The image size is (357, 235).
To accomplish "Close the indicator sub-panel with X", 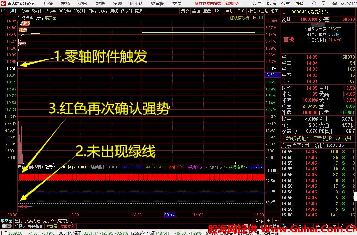I will [x=262, y=167].
